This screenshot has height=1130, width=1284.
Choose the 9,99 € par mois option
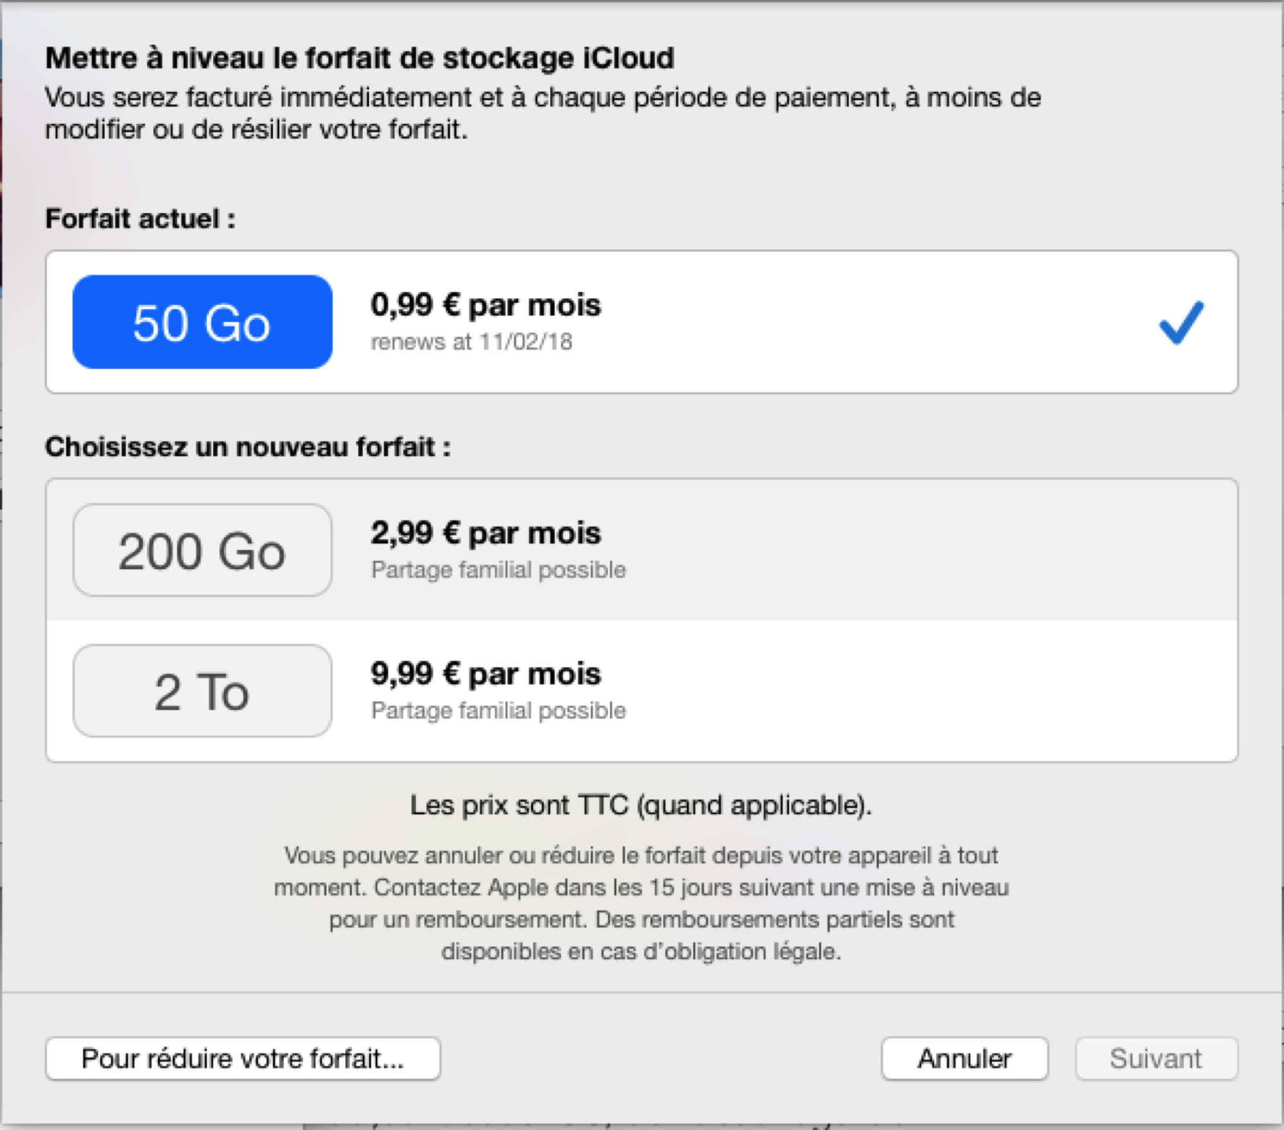tap(486, 674)
